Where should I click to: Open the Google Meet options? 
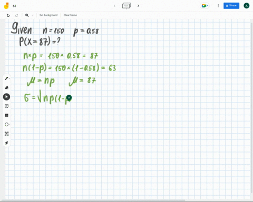tap(205, 6)
